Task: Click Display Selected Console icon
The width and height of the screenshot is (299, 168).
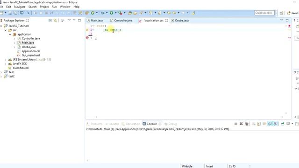Action: (x=288, y=124)
